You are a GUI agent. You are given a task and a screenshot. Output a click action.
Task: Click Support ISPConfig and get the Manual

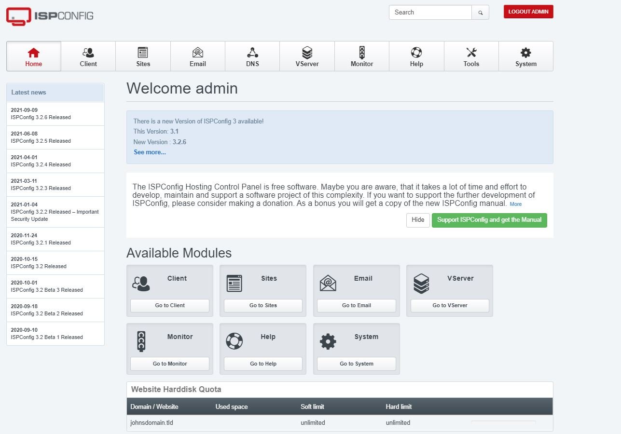(x=489, y=220)
